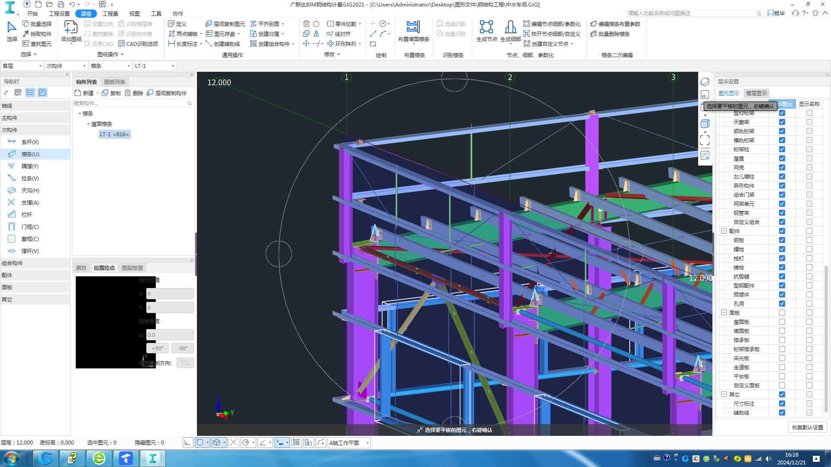Click the rotate icon in 修改 group
This screenshot has width=831, height=467.
tap(316, 24)
